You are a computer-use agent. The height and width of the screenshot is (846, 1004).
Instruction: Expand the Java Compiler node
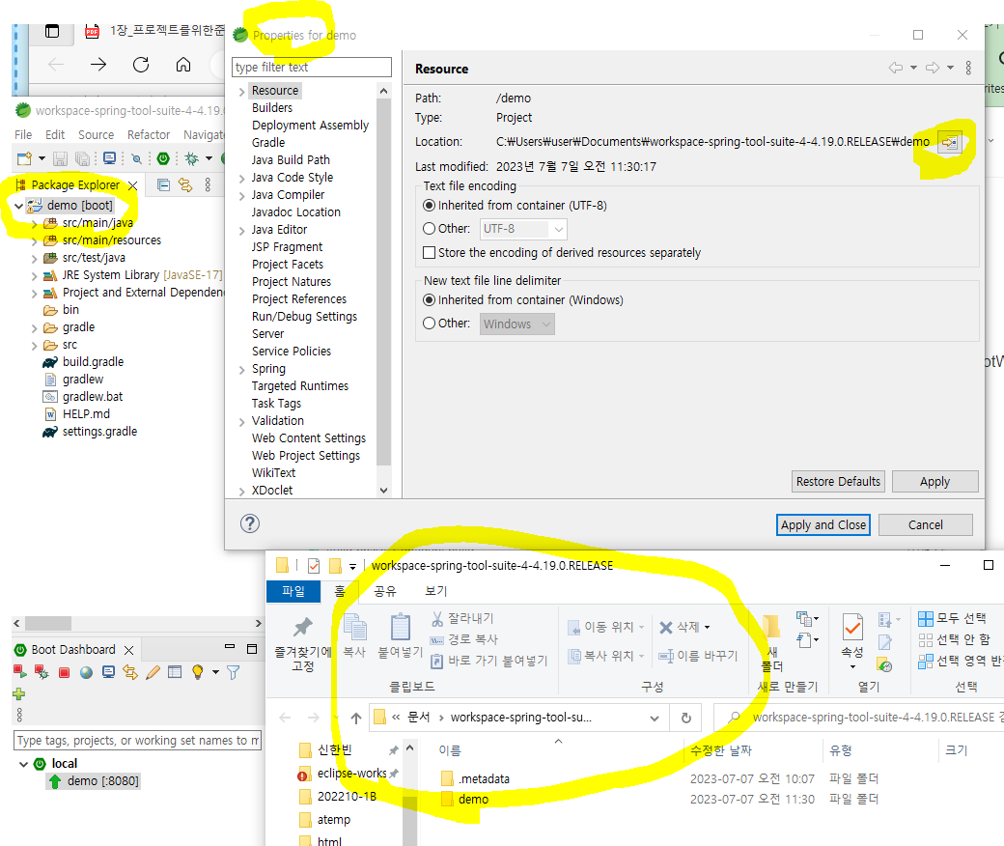tap(241, 196)
